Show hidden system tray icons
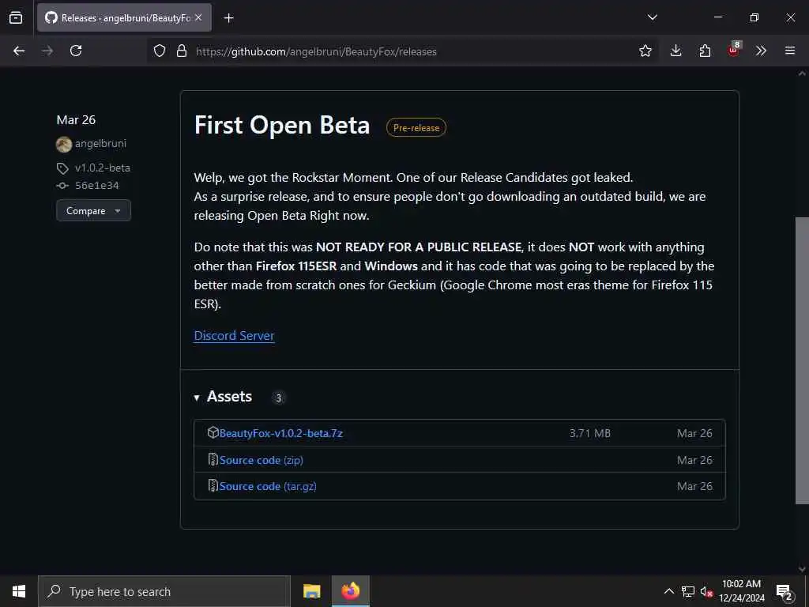This screenshot has height=607, width=809. [x=668, y=591]
